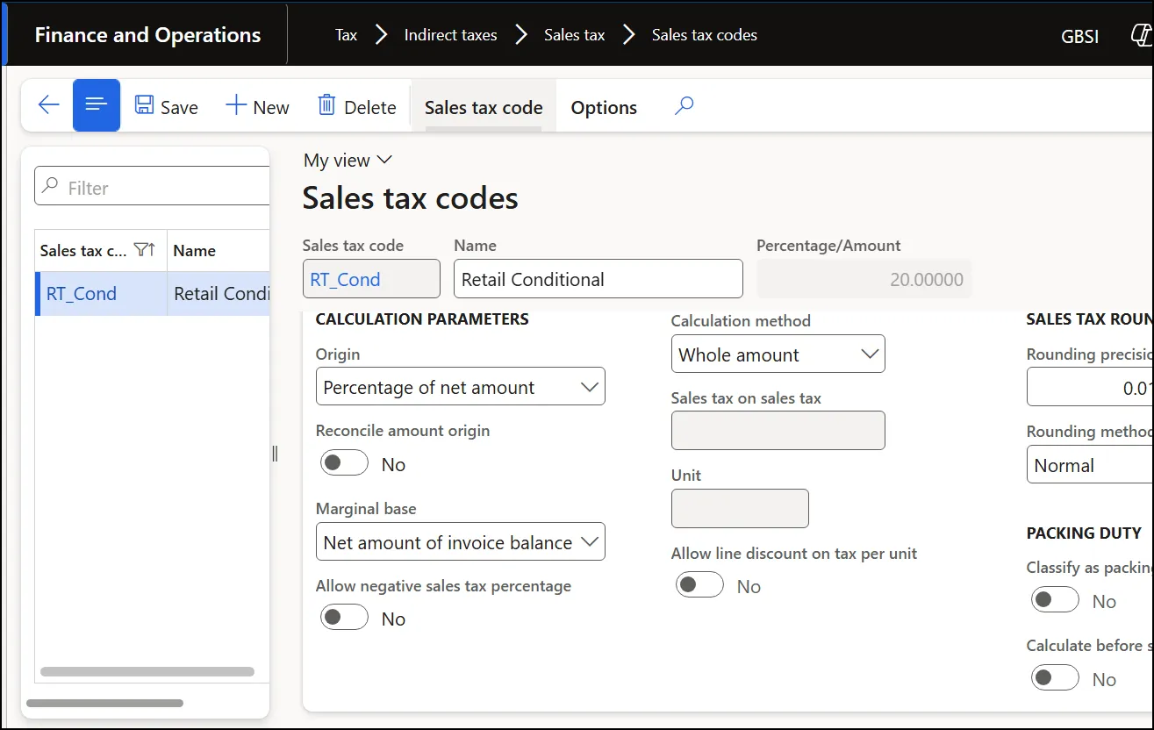Click the back arrow icon
The width and height of the screenshot is (1154, 730).
[48, 105]
